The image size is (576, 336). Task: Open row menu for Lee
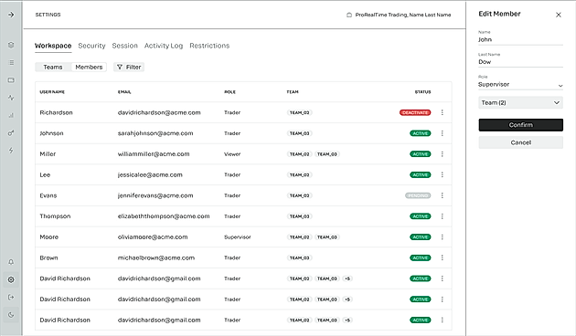442,174
